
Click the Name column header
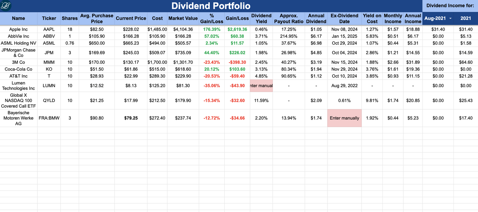(19, 18)
